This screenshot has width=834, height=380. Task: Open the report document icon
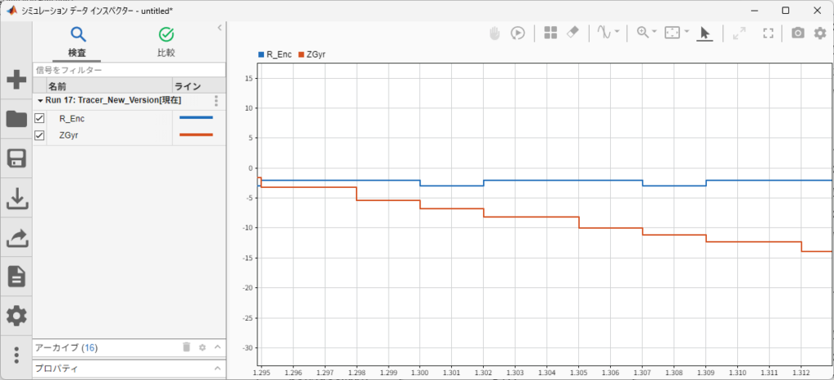pos(16,277)
